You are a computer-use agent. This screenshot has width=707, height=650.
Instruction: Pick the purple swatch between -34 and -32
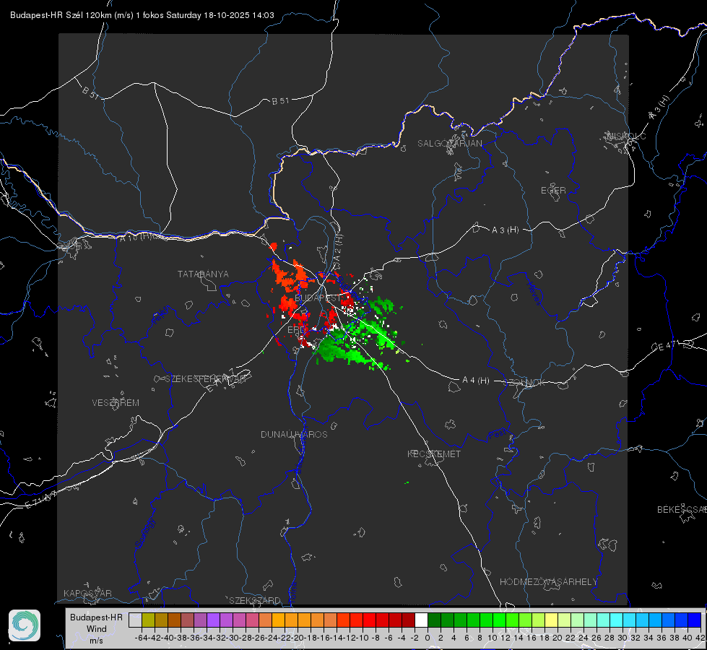point(213,620)
